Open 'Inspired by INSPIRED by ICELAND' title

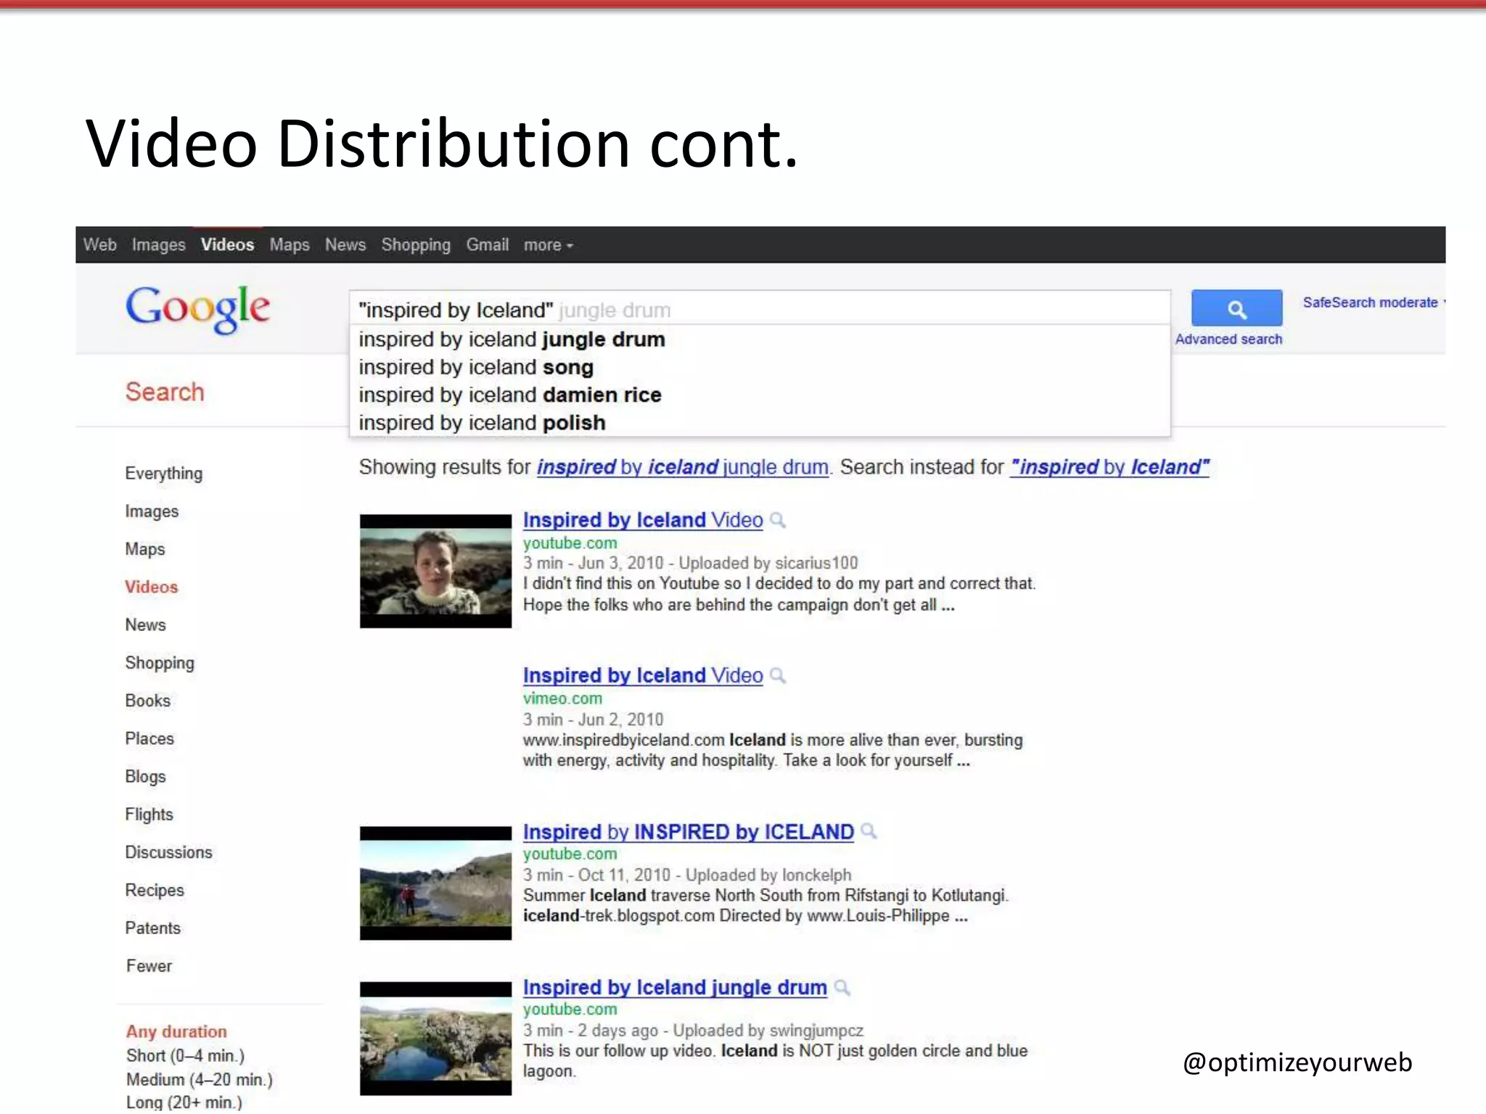click(x=689, y=831)
